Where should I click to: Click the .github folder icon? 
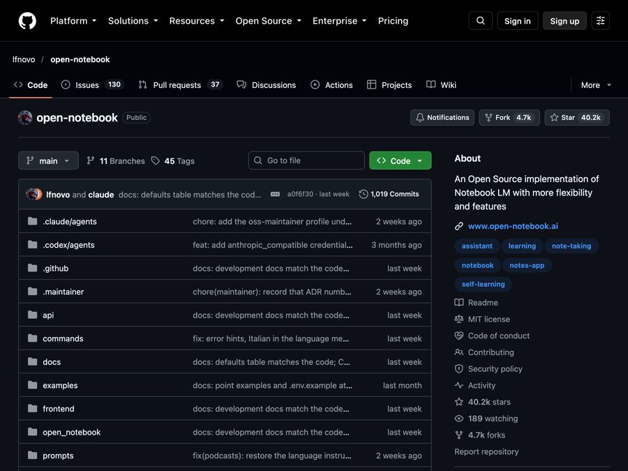coord(32,269)
